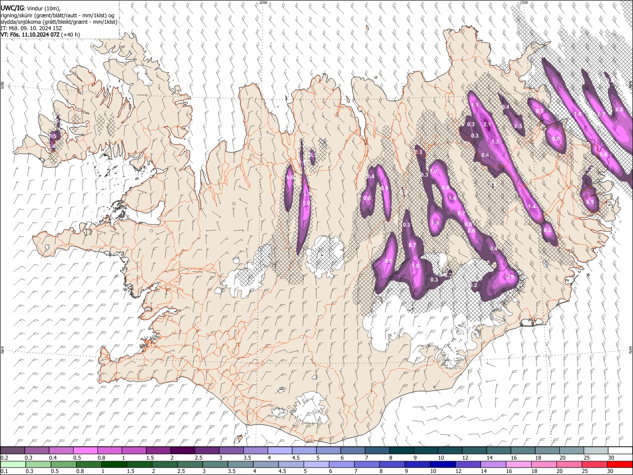633x475 pixels.
Task: Click upper snow-legend swatch between 4 and 4.5
Action: [x=280, y=451]
